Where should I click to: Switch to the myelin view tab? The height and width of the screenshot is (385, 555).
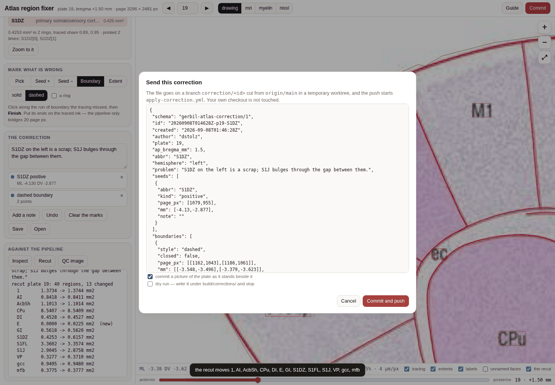(266, 8)
